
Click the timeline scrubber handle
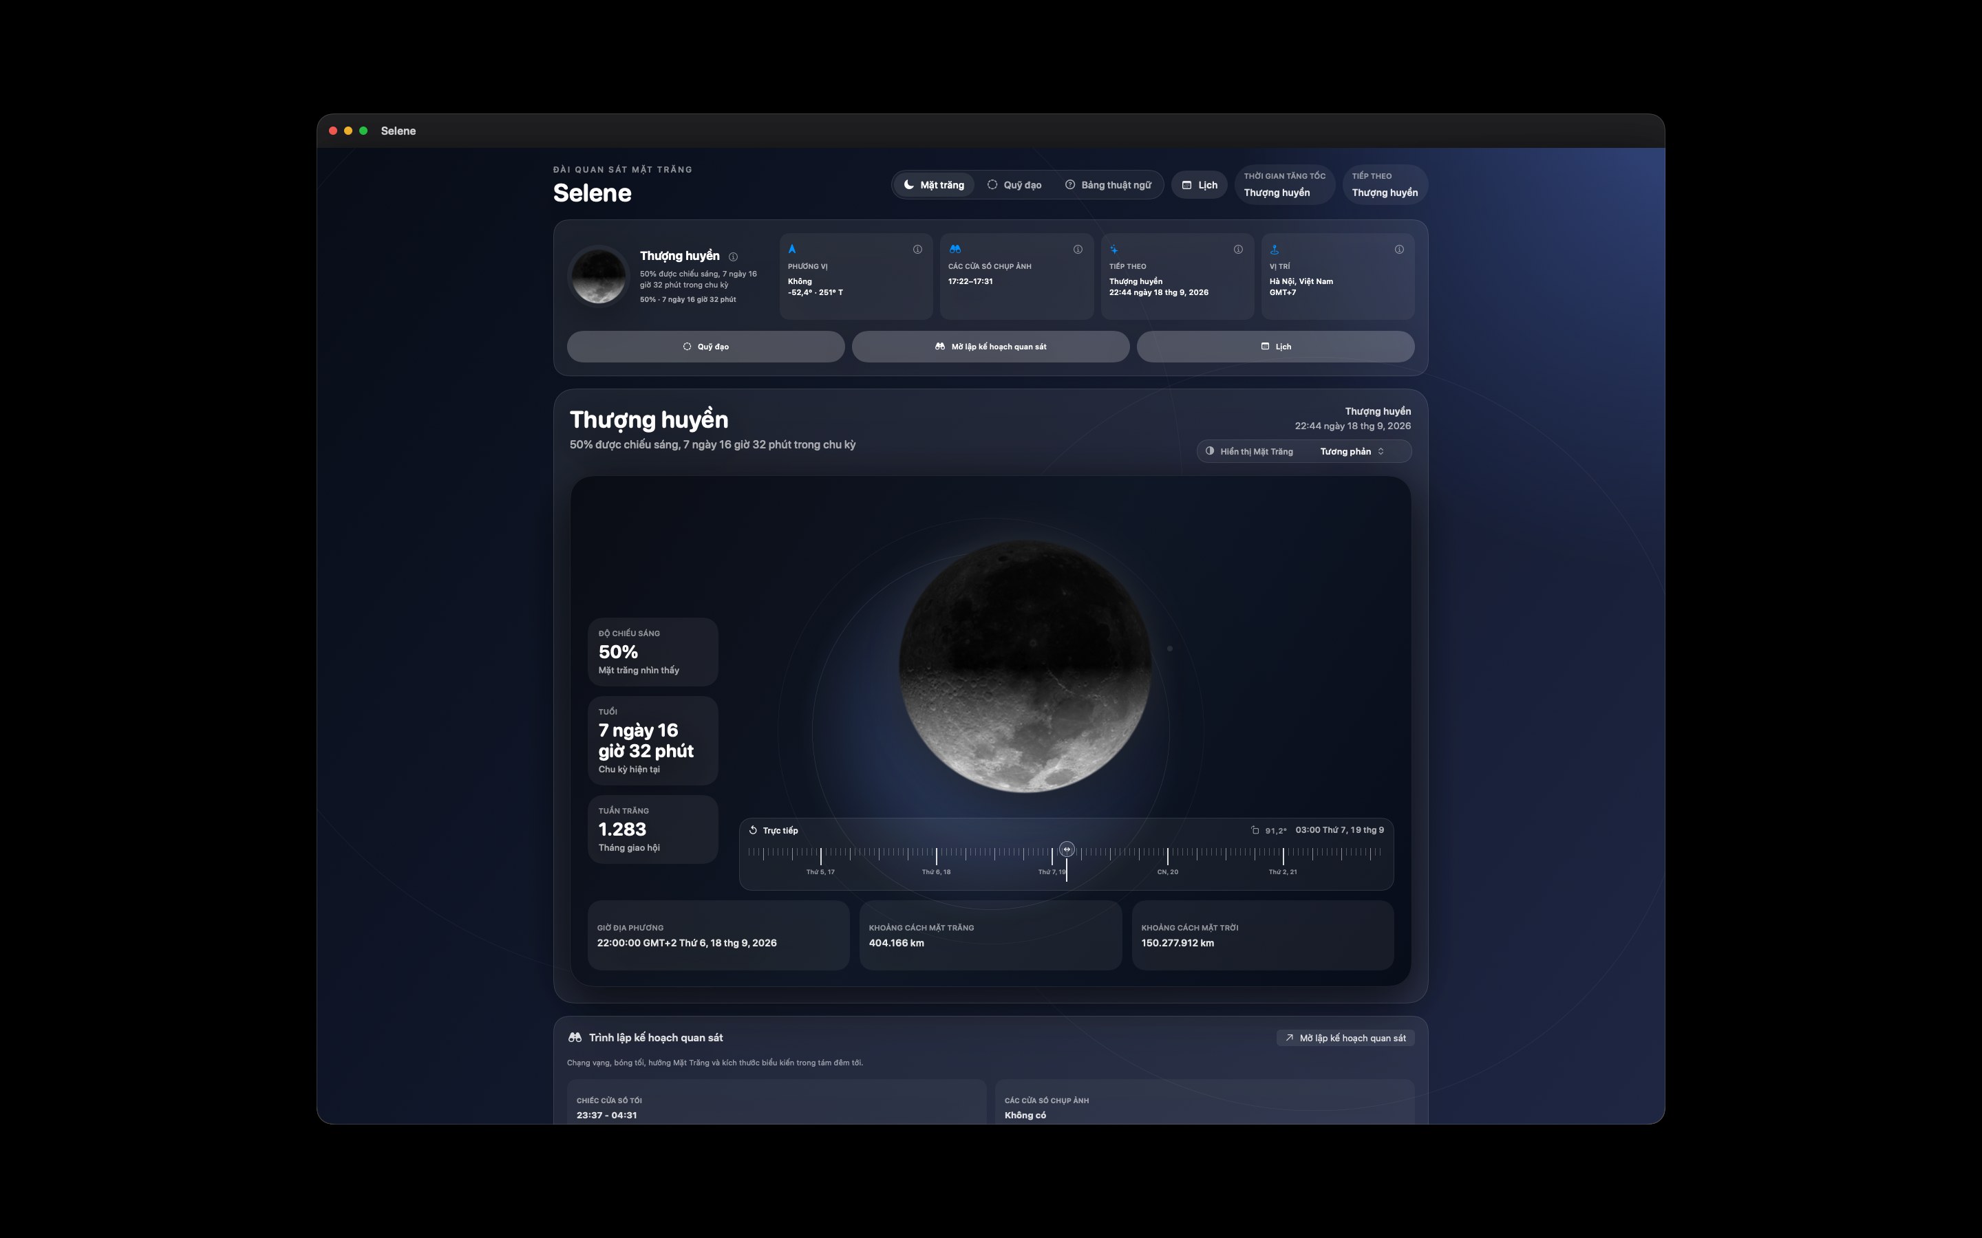point(1066,849)
